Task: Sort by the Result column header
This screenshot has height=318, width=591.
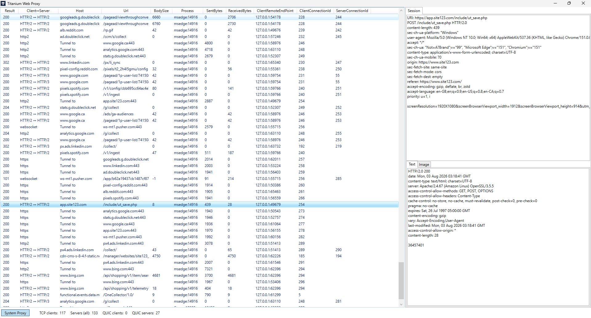Action: click(10, 11)
